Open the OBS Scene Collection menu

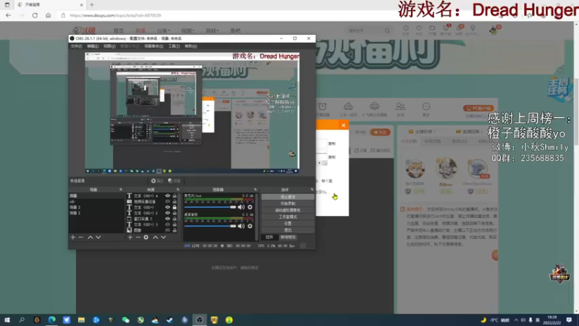153,46
